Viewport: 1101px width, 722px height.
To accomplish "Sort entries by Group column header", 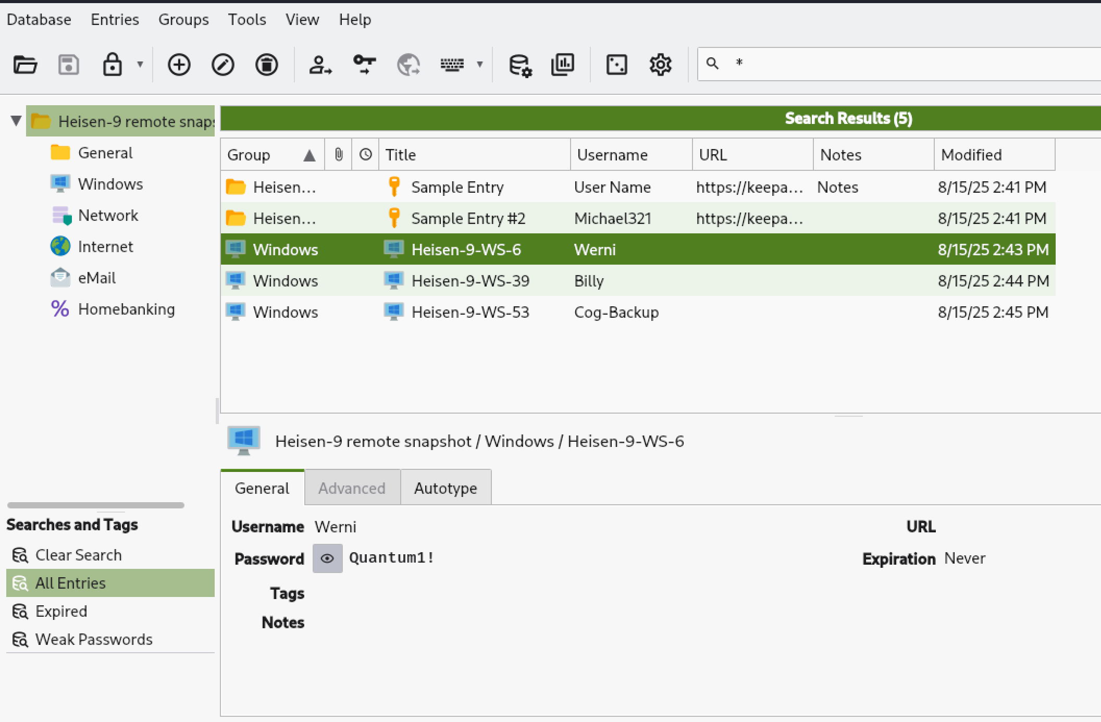I will click(x=249, y=155).
